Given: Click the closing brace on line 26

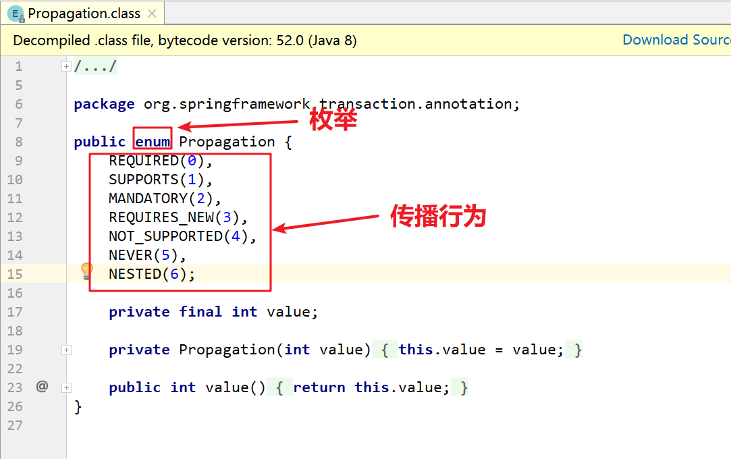Looking at the screenshot, I should (x=78, y=407).
